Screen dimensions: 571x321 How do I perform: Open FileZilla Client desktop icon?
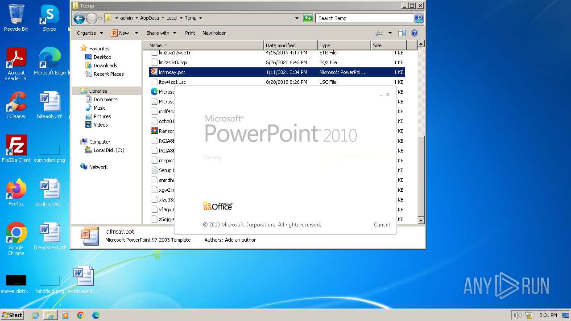[16, 149]
